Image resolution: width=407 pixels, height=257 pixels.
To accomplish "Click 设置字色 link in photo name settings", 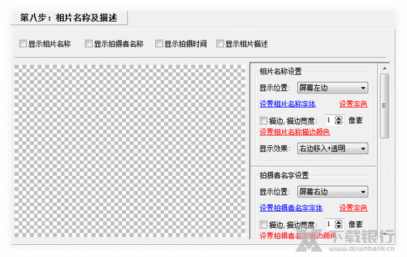I will click(353, 104).
